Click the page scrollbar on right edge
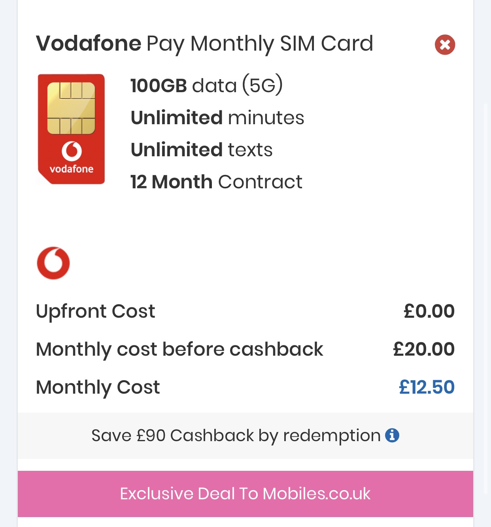The width and height of the screenshot is (491, 527). pyautogui.click(x=486, y=299)
